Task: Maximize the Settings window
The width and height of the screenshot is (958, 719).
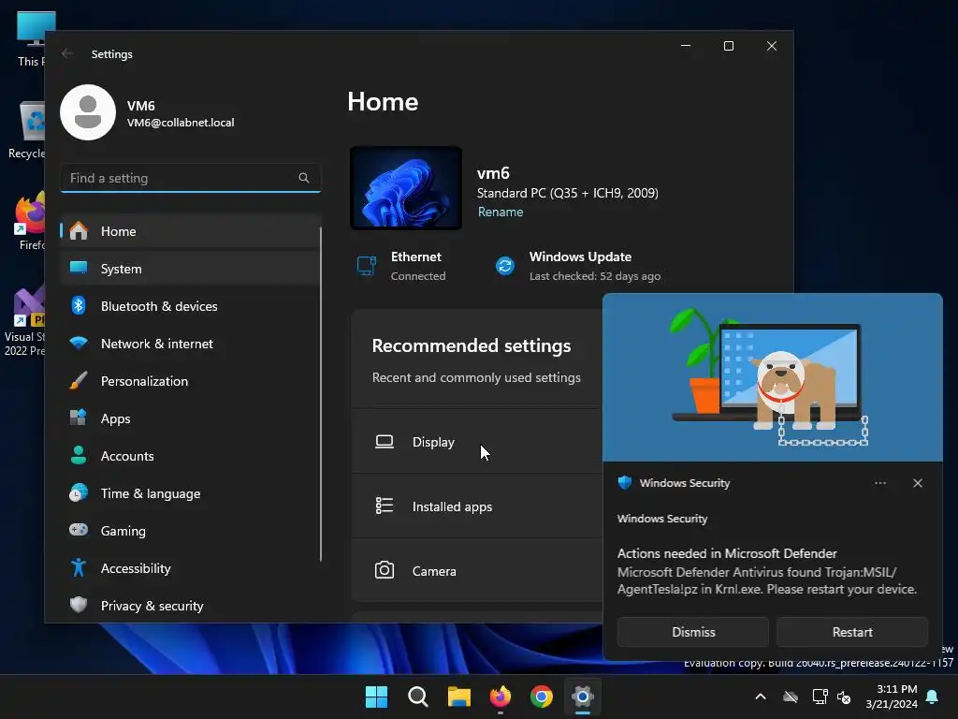Action: [728, 46]
